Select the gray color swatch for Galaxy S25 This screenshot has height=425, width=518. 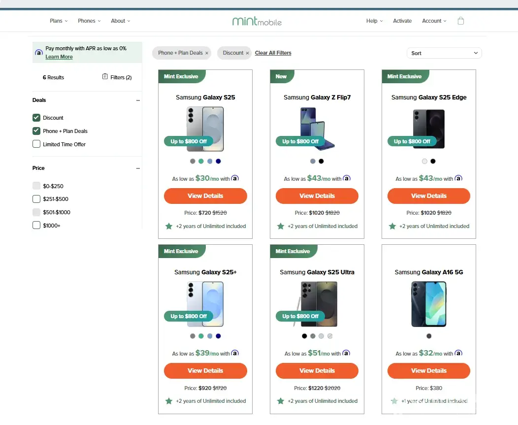193,161
